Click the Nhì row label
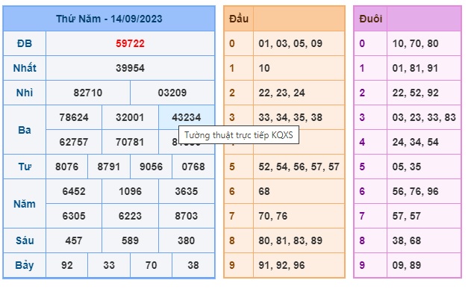This screenshot has height=289, width=468. (25, 93)
